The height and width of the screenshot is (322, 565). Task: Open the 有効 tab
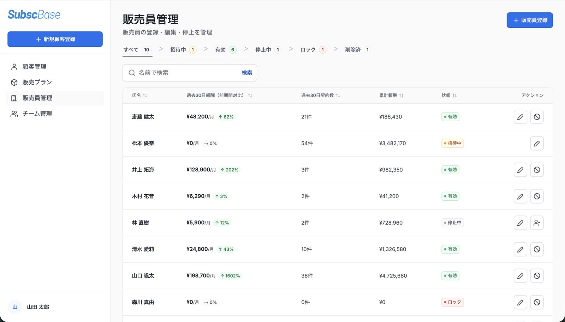tap(226, 50)
